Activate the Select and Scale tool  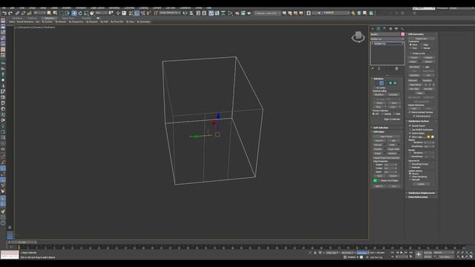pos(86,13)
